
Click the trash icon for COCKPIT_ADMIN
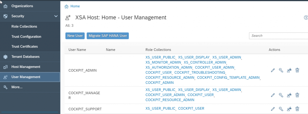(x=297, y=70)
